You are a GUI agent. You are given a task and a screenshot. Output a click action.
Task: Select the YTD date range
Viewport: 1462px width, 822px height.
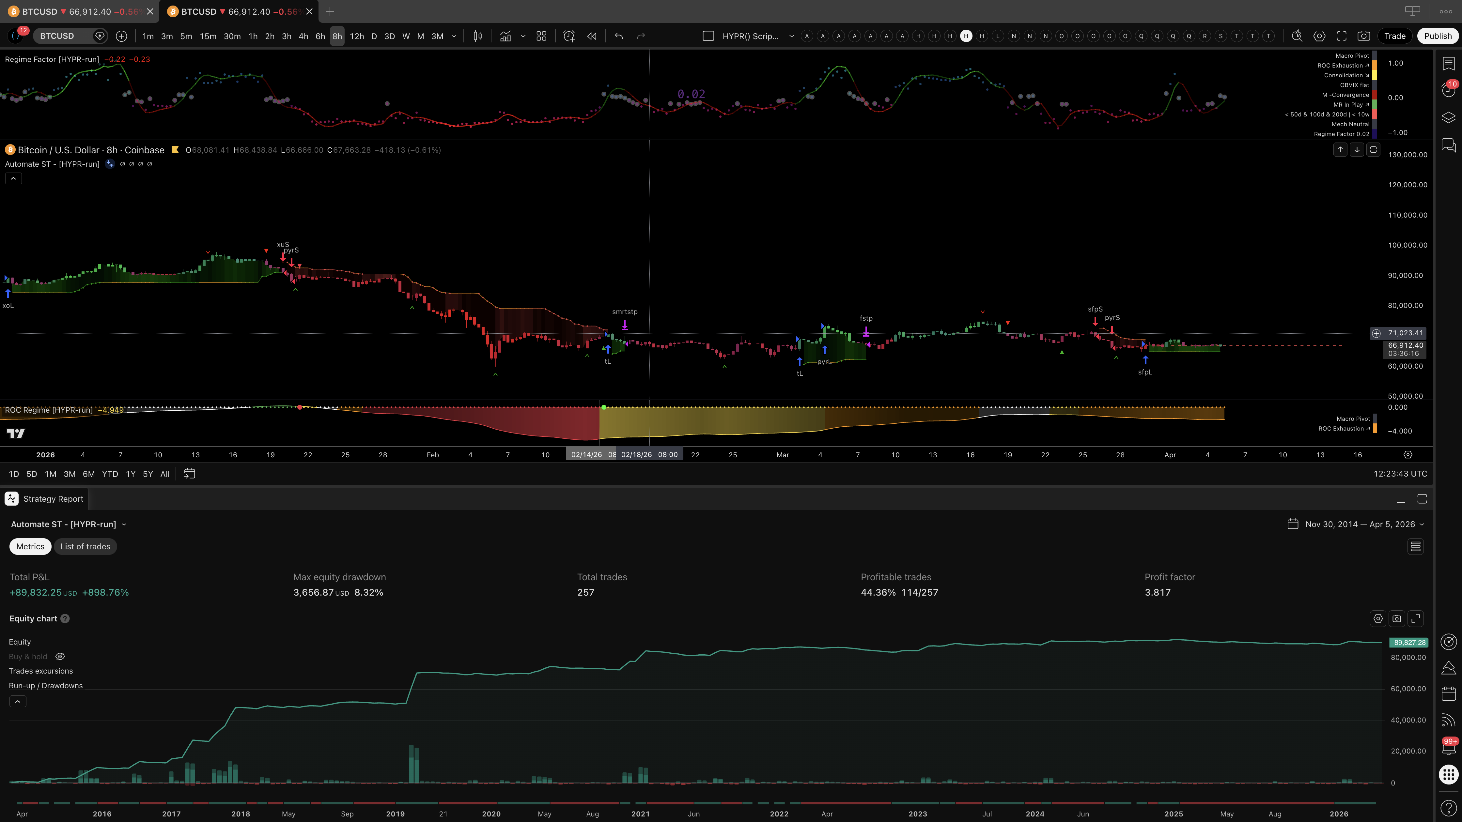110,474
